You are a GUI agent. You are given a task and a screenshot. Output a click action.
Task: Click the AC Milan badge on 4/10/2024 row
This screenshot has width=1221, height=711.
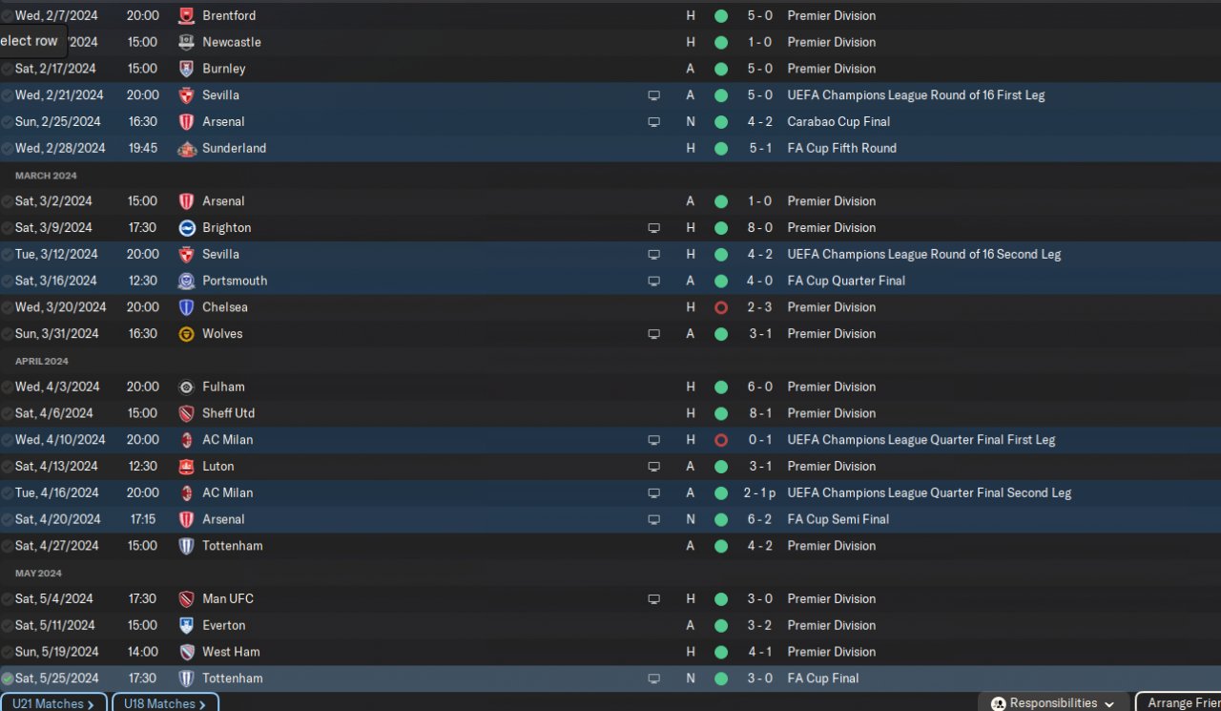pos(186,440)
